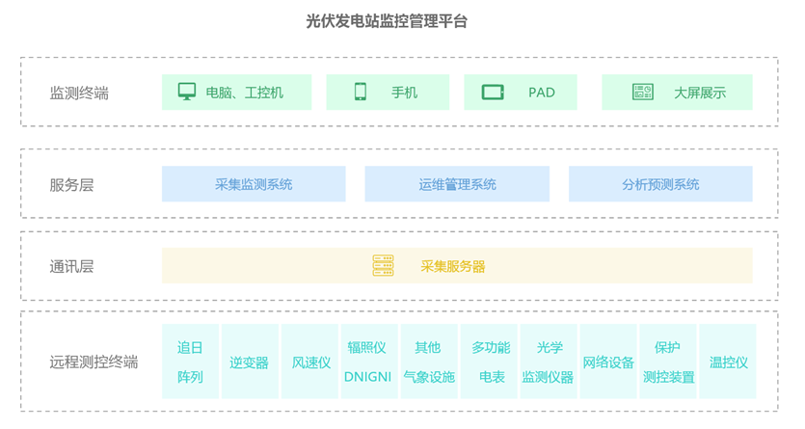Click the PAD tablet icon
Viewport: 805px width, 429px height.
pos(493,93)
